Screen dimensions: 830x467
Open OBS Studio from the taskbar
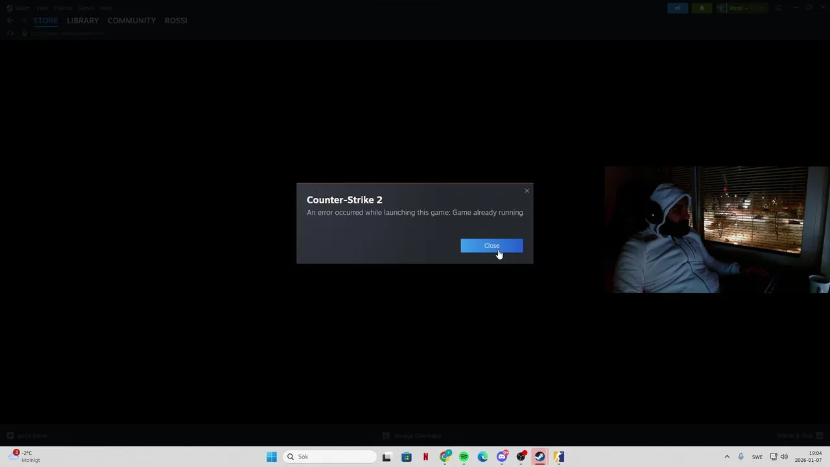pyautogui.click(x=521, y=457)
